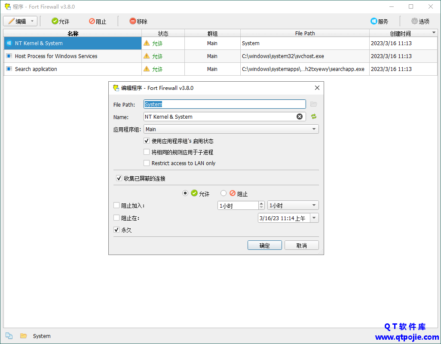This screenshot has width=441, height=344.
Task: Click the browse folder icon beside File Path
Action: (314, 104)
